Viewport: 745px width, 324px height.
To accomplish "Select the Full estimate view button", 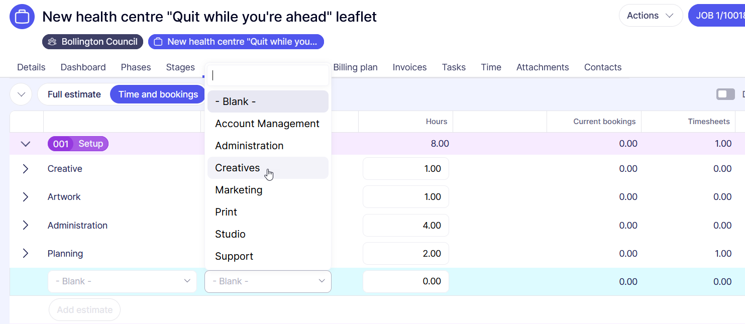I will coord(74,94).
